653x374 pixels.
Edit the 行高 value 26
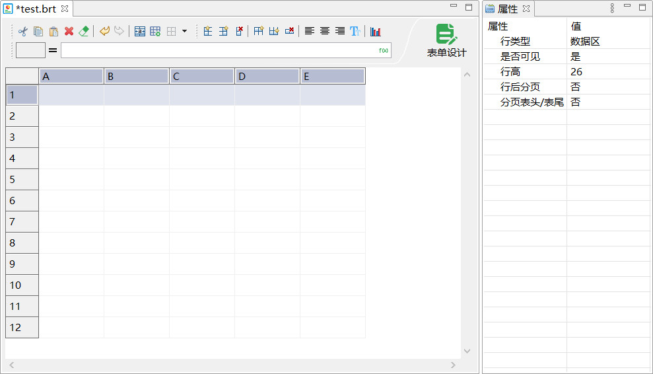coord(576,72)
